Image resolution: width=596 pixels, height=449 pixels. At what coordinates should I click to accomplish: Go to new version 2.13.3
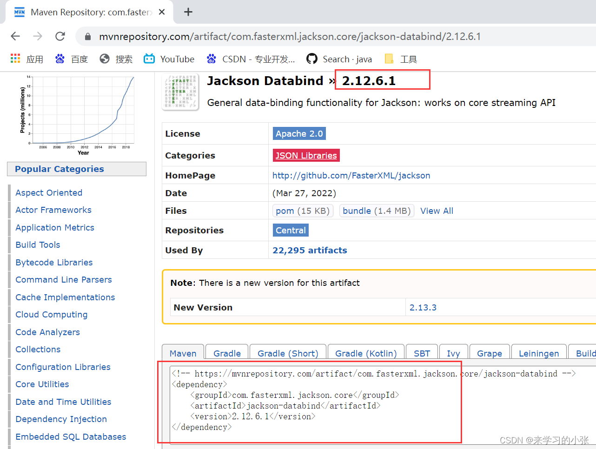423,308
